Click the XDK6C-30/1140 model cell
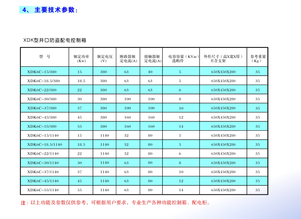This screenshot has width=301, height=219. [43, 163]
